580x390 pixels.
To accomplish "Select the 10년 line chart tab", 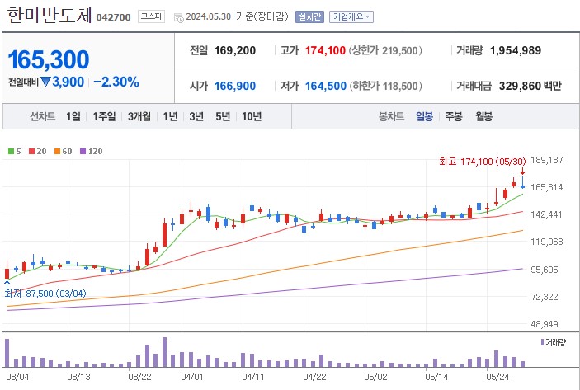I will [252, 117].
